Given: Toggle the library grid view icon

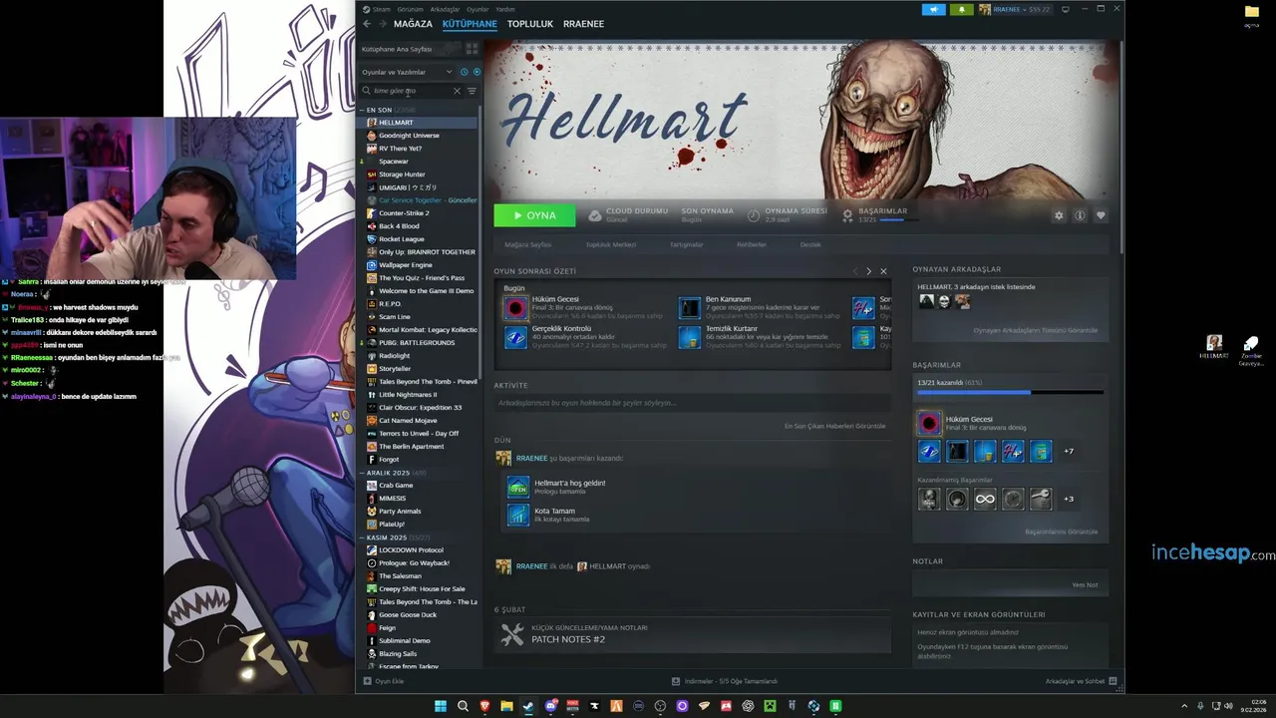Looking at the screenshot, I should click(x=472, y=49).
